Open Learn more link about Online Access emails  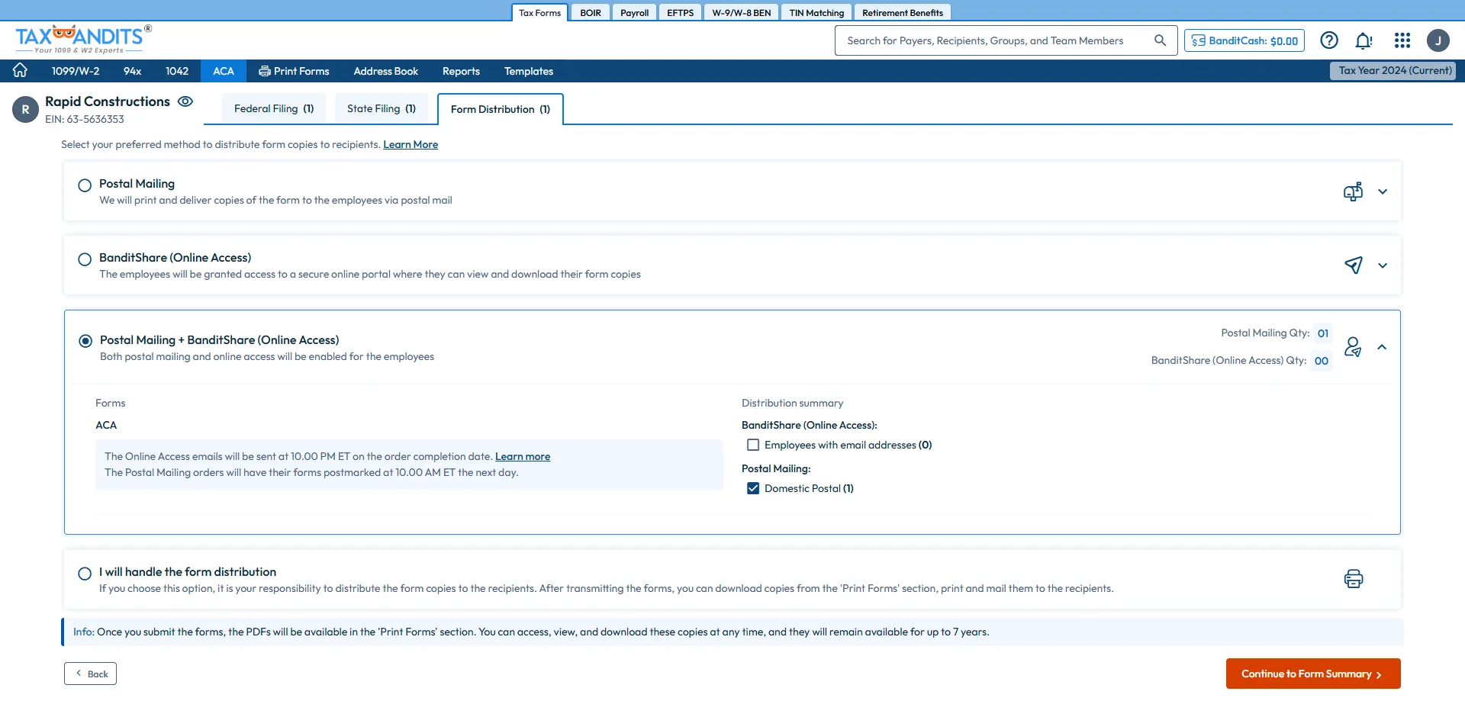pyautogui.click(x=523, y=456)
